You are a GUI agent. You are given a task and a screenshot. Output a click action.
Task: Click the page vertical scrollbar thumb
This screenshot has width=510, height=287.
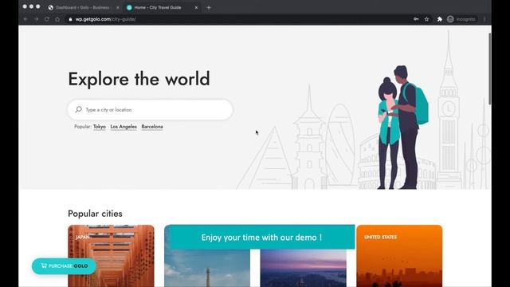tap(489, 69)
